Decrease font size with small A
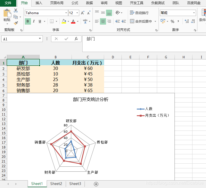The width and height of the screenshot is (206, 188). [89, 13]
